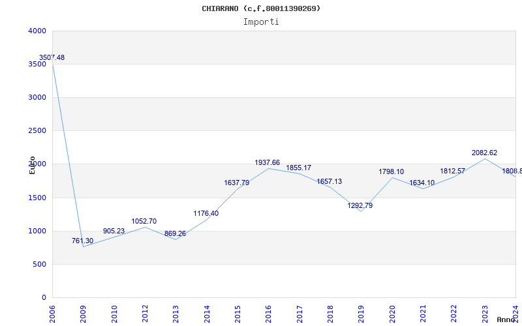Screen dimensions: 522x326
Task: Click y-axis tick 2500
Action: coord(37,131)
